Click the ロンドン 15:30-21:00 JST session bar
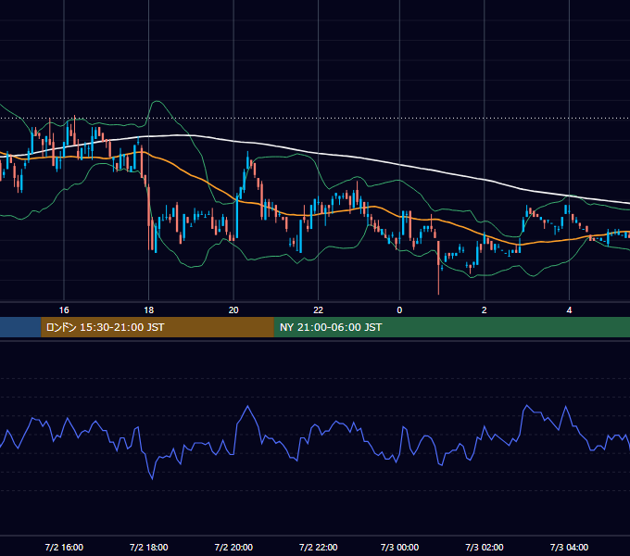 click(157, 327)
